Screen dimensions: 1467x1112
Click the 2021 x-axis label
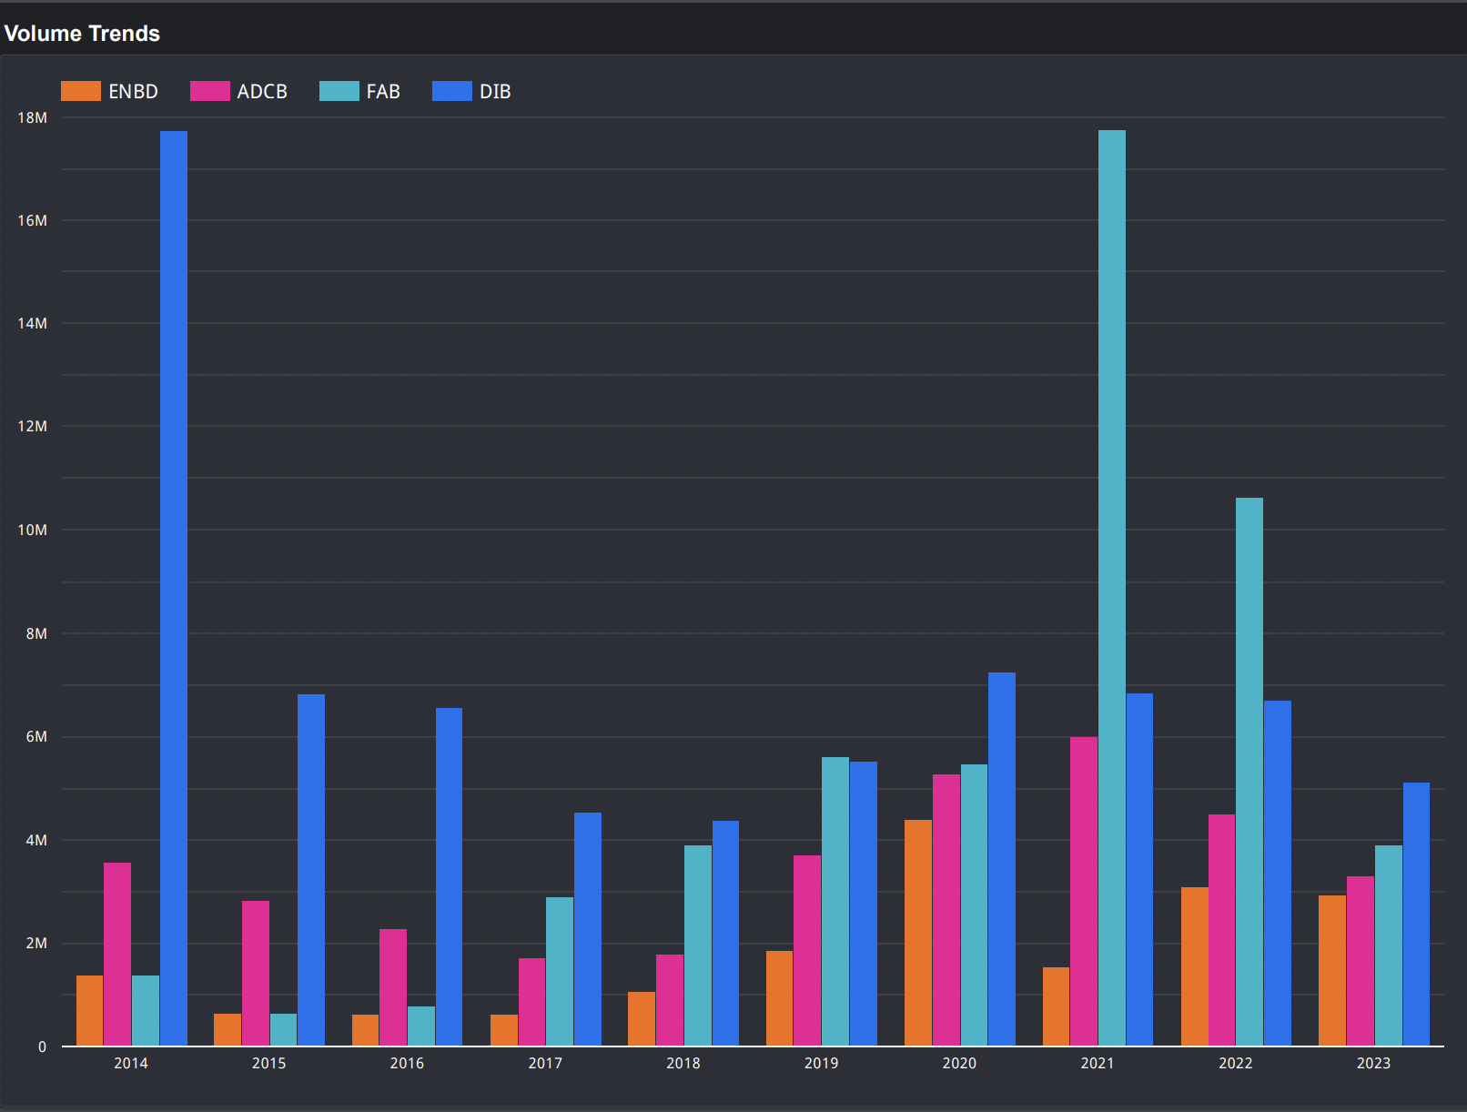[1098, 1063]
